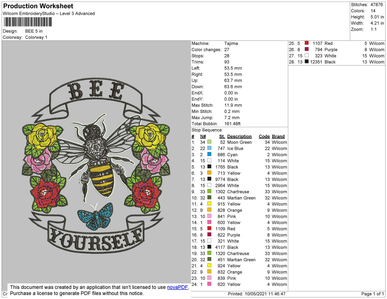Click the N# column header
387x299 pixels.
point(203,137)
